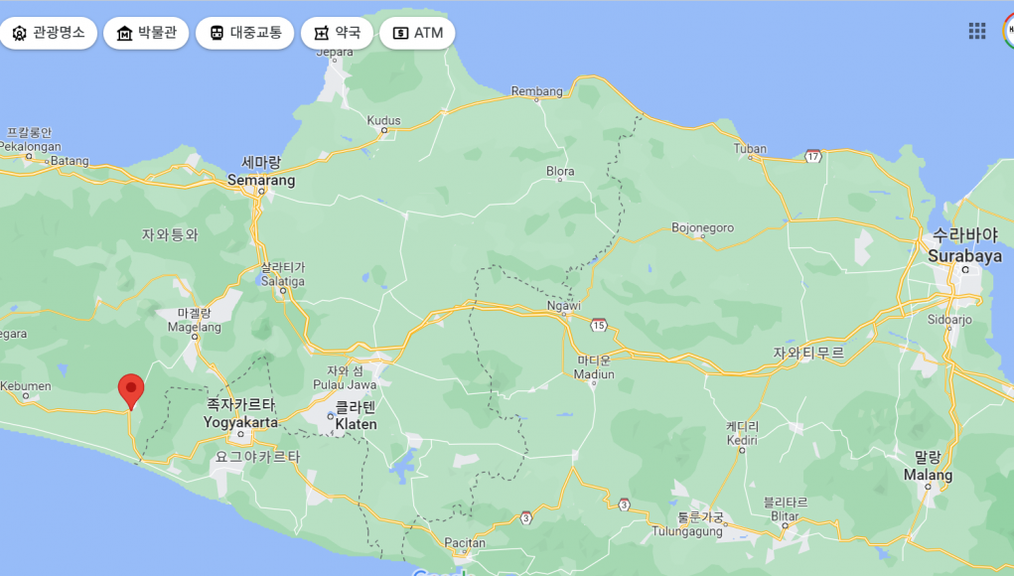Image resolution: width=1014 pixels, height=576 pixels.
Task: Click the Klaten city label
Action: coord(356,416)
